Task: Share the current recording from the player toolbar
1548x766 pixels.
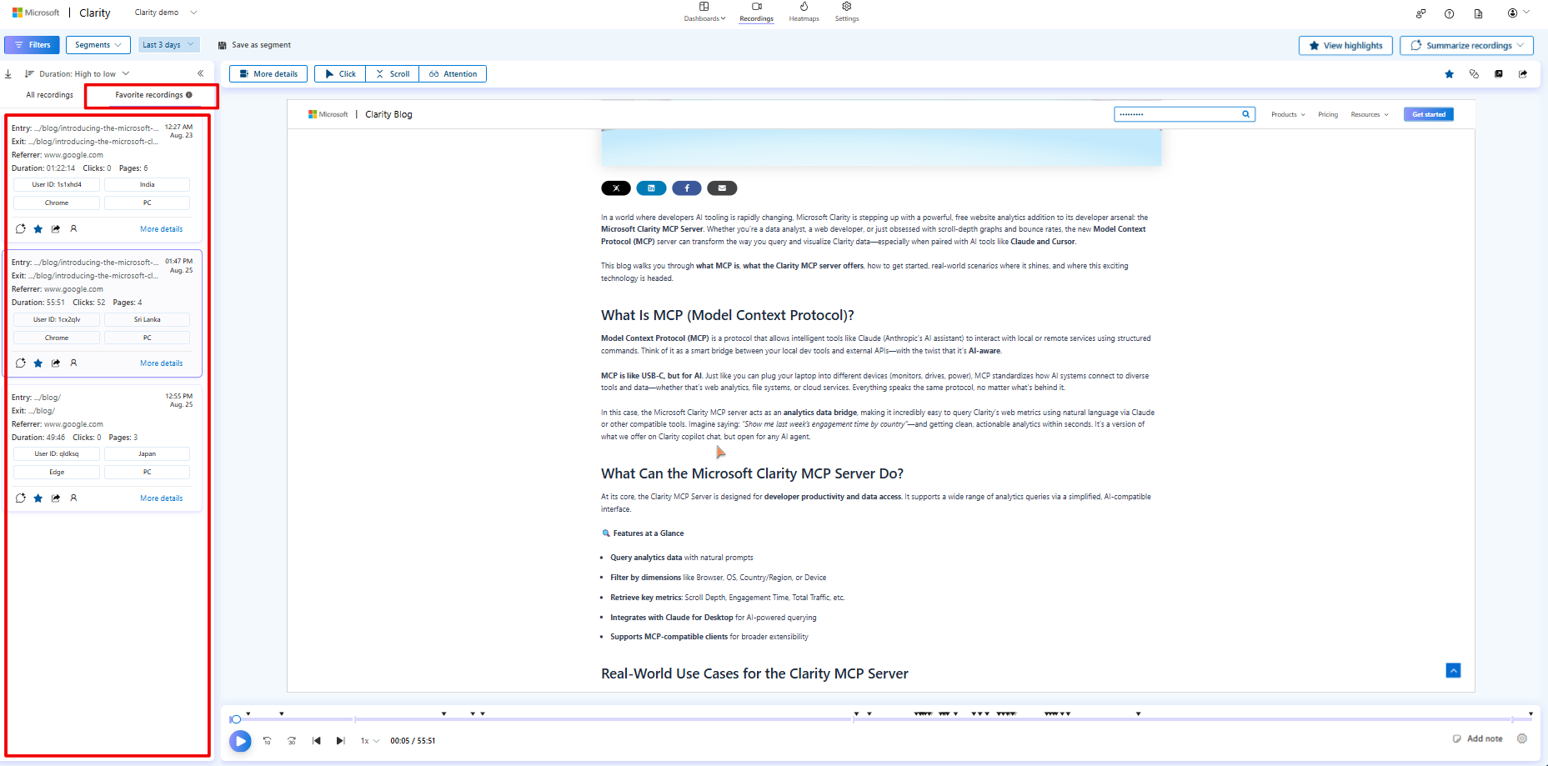Action: click(1523, 74)
